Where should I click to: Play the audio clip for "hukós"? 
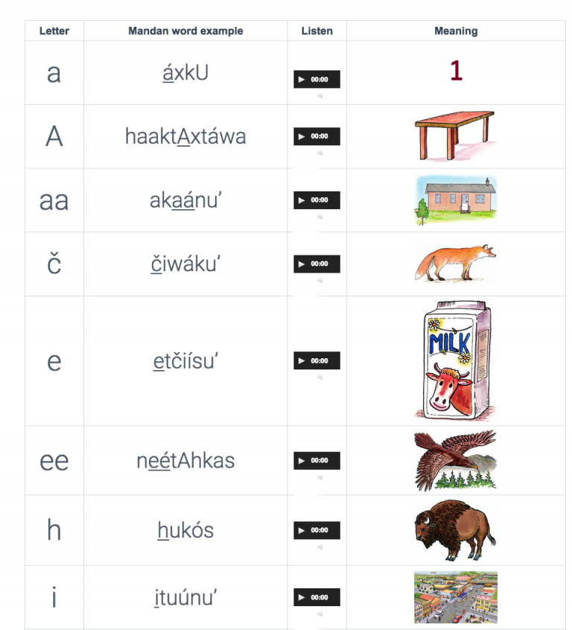coord(302,530)
